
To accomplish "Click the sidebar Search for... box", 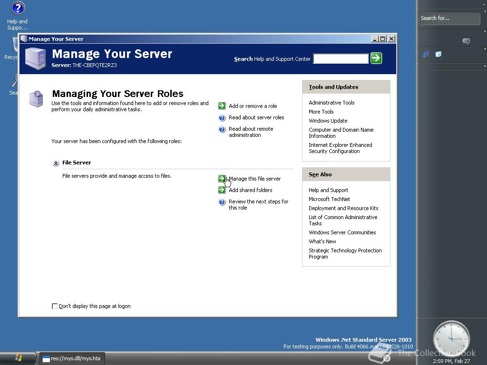I will pyautogui.click(x=449, y=19).
